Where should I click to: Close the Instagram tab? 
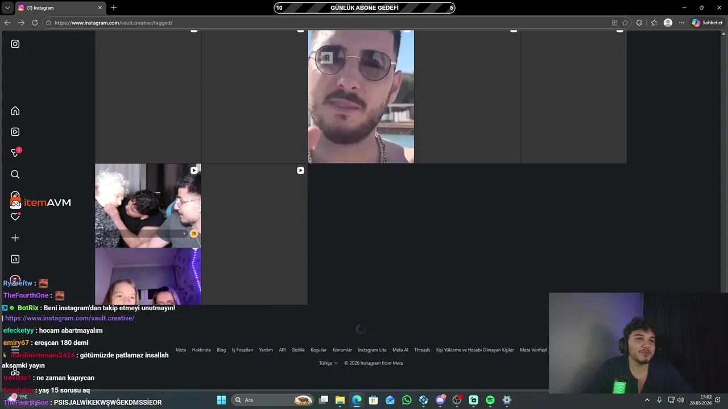pyautogui.click(x=100, y=7)
